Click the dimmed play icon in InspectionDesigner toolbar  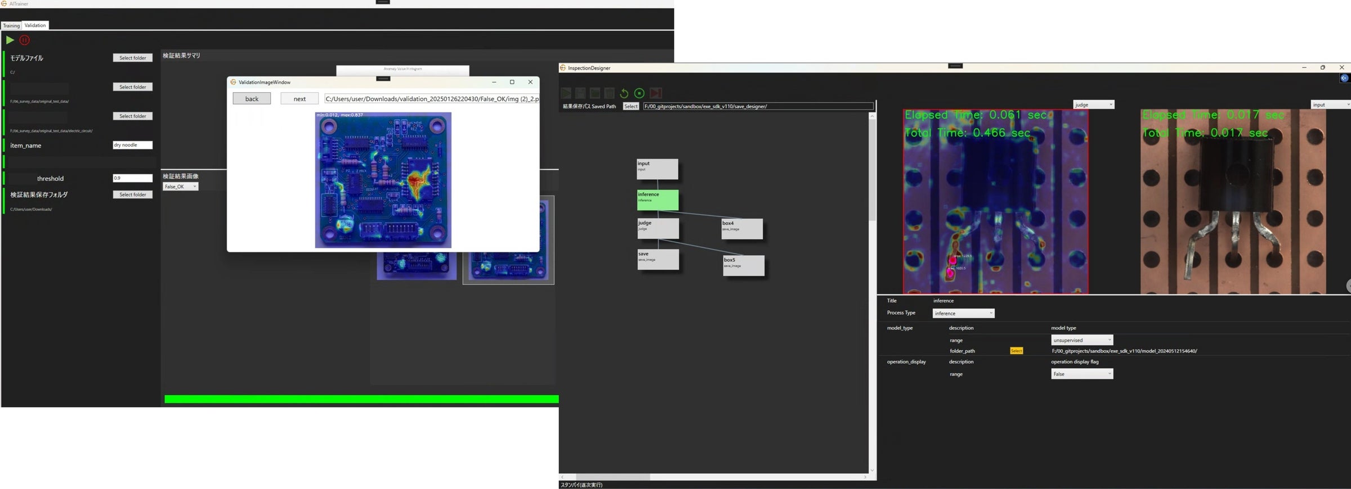point(566,93)
